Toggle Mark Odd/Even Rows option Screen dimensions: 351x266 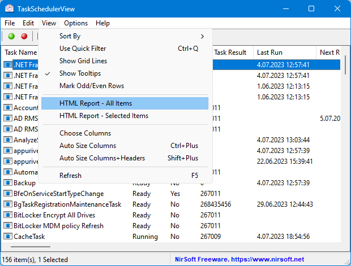(125, 86)
